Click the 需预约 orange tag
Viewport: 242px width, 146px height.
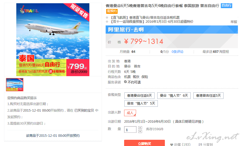[x=112, y=11]
